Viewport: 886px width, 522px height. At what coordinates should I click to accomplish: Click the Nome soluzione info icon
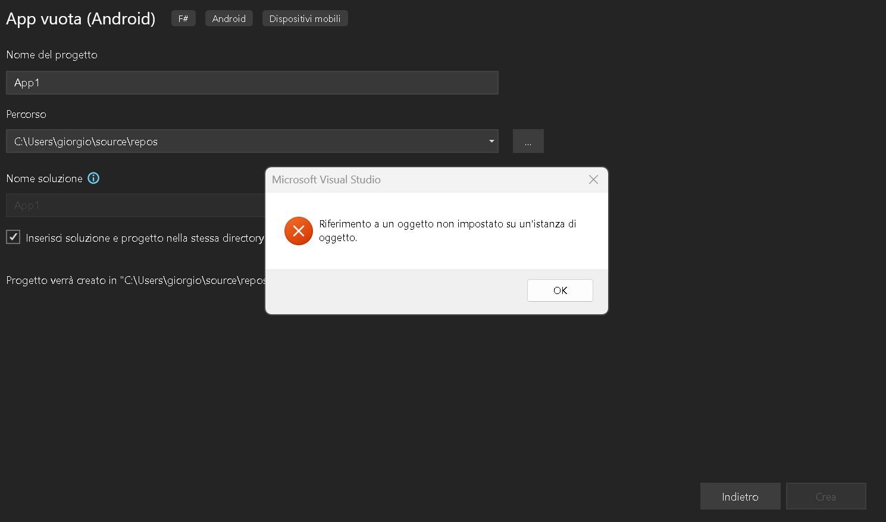[93, 178]
